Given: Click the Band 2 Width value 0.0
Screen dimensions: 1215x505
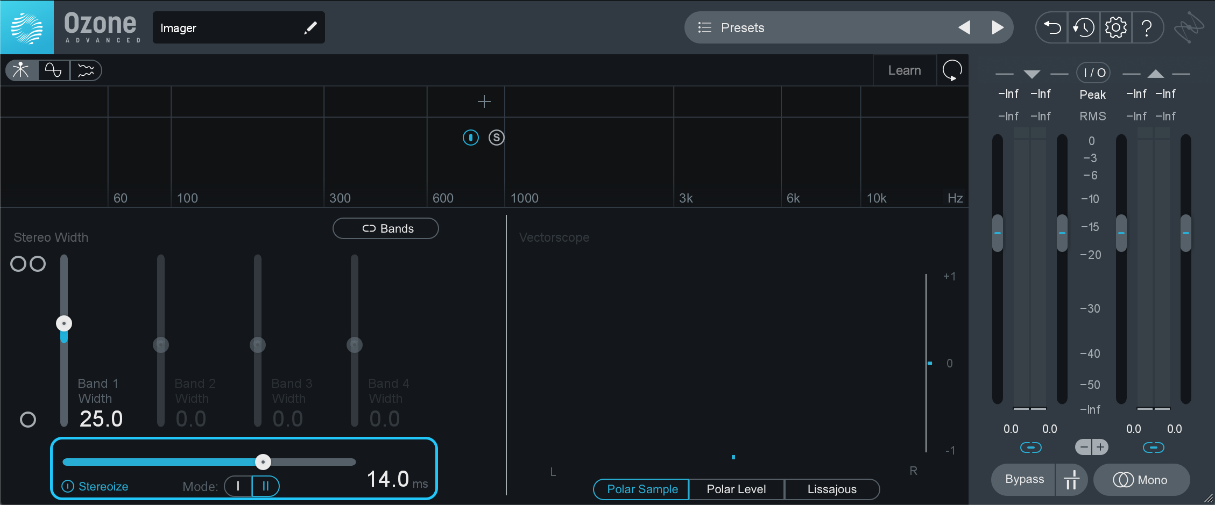Looking at the screenshot, I should click(191, 419).
